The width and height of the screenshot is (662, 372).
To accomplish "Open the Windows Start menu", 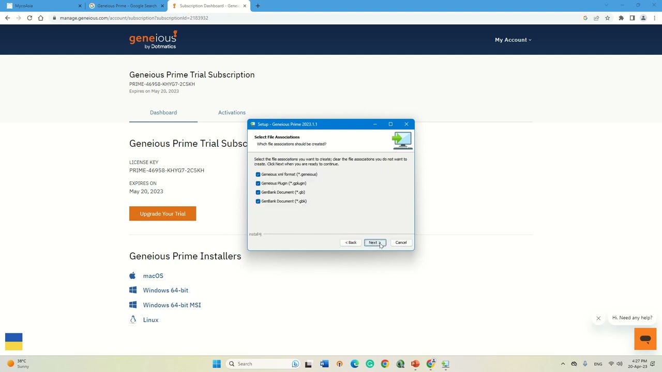I will tap(217, 364).
